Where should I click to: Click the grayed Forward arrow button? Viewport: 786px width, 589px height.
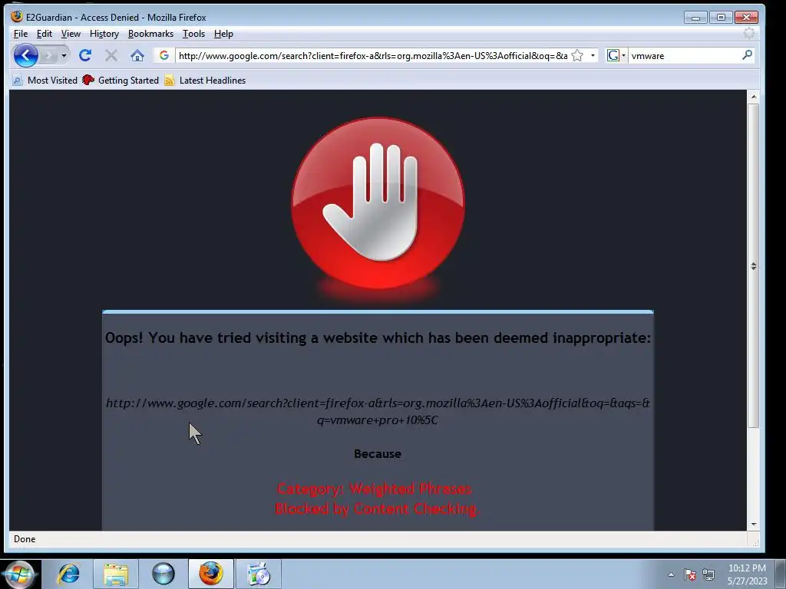click(48, 55)
